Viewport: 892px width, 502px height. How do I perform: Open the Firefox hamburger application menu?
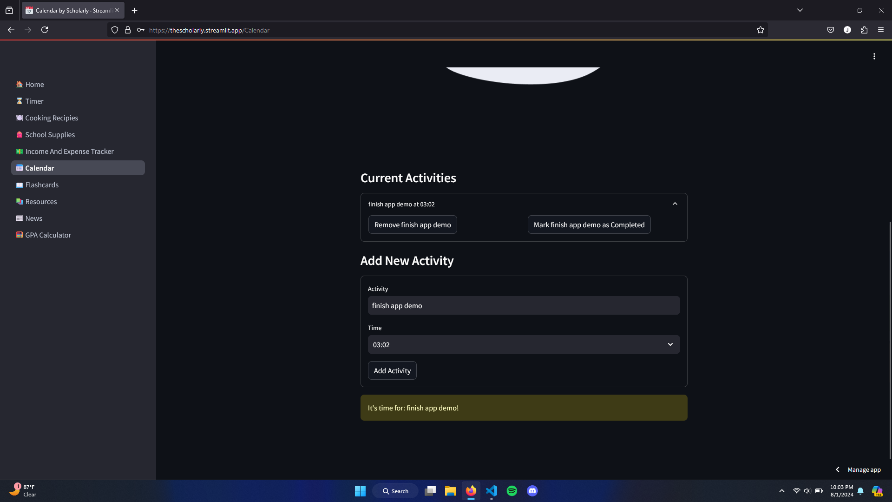coord(881,30)
